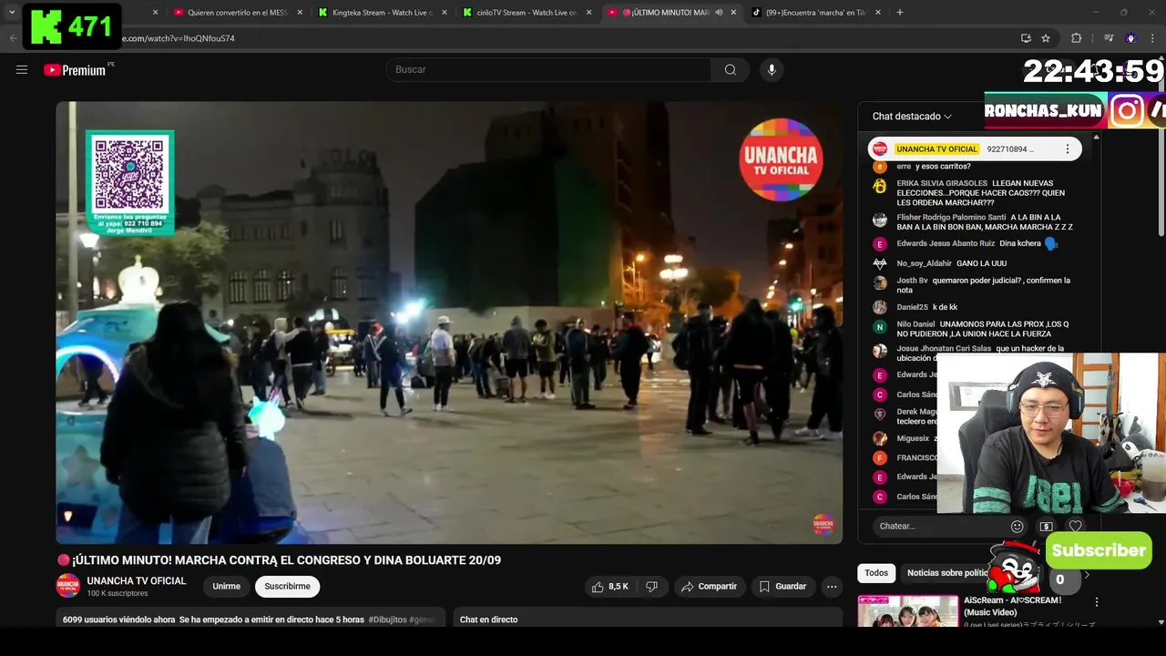
Task: Click the Unirme membership button
Action: [227, 587]
